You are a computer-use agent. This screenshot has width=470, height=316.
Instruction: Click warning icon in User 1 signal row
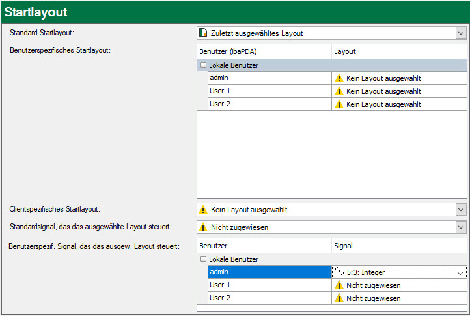point(339,285)
